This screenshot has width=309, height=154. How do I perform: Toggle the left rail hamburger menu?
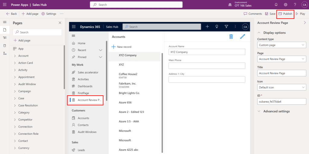[x=5, y=22]
